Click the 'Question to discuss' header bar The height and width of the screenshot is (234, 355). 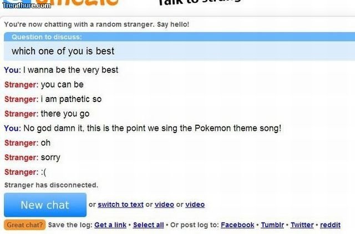click(x=177, y=37)
